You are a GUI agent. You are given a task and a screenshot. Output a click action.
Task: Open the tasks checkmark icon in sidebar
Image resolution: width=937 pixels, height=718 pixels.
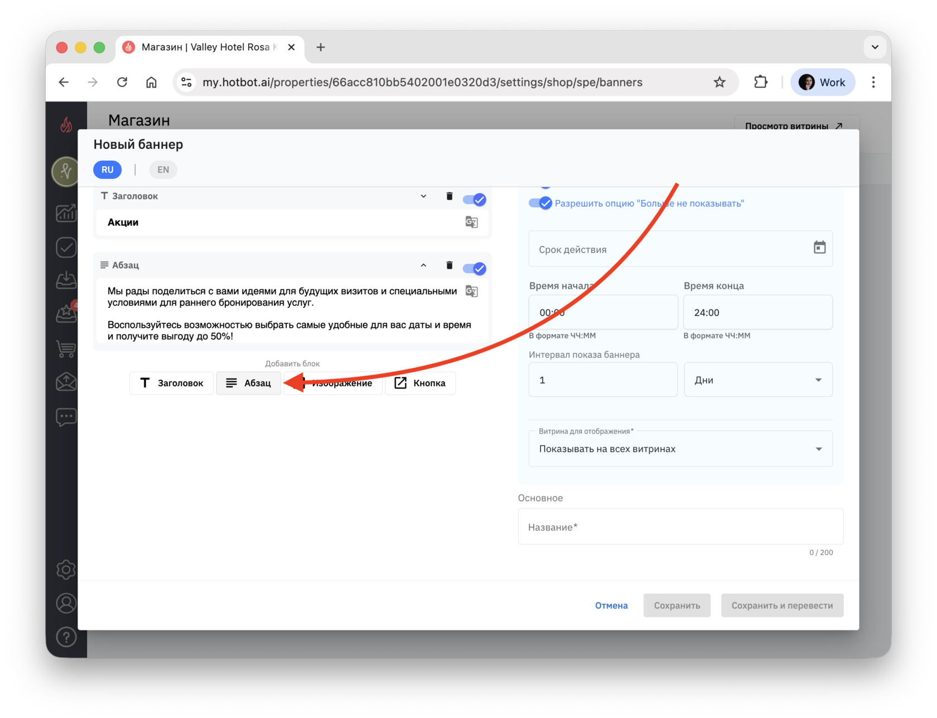pyautogui.click(x=66, y=247)
